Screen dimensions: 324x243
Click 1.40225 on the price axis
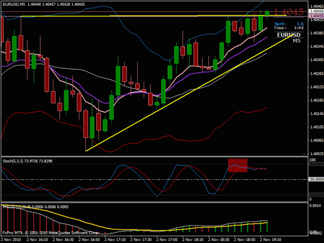pos(317,87)
